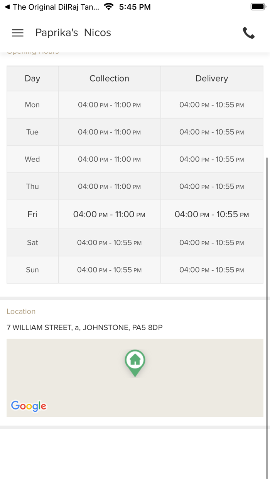Open the hamburger navigation menu
The image size is (270, 481).
coord(18,33)
